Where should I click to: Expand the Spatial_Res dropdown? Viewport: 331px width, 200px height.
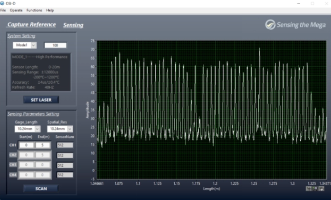pos(60,129)
